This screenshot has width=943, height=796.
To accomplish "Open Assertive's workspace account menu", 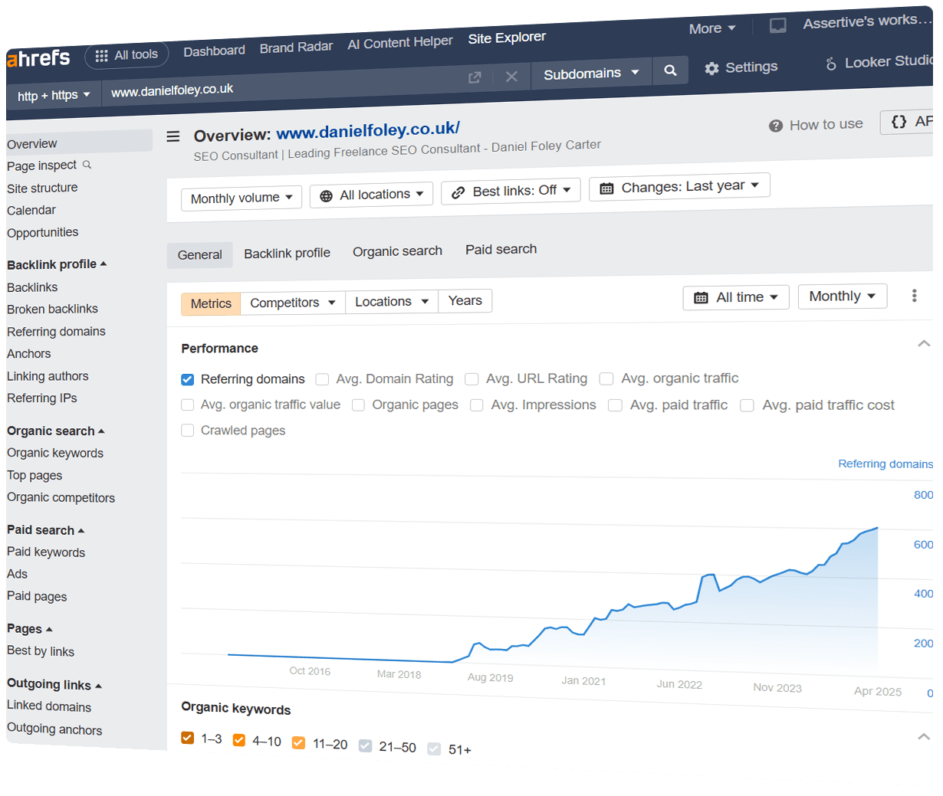I will pos(866,21).
